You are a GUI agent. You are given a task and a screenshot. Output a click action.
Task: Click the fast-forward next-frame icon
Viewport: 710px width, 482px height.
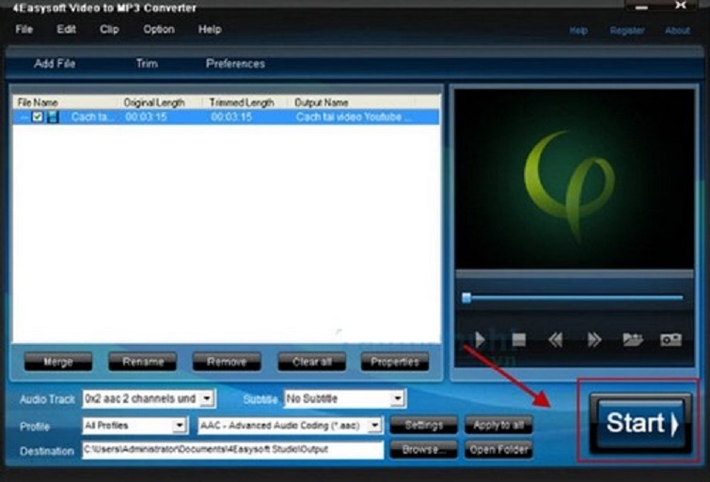[x=594, y=339]
